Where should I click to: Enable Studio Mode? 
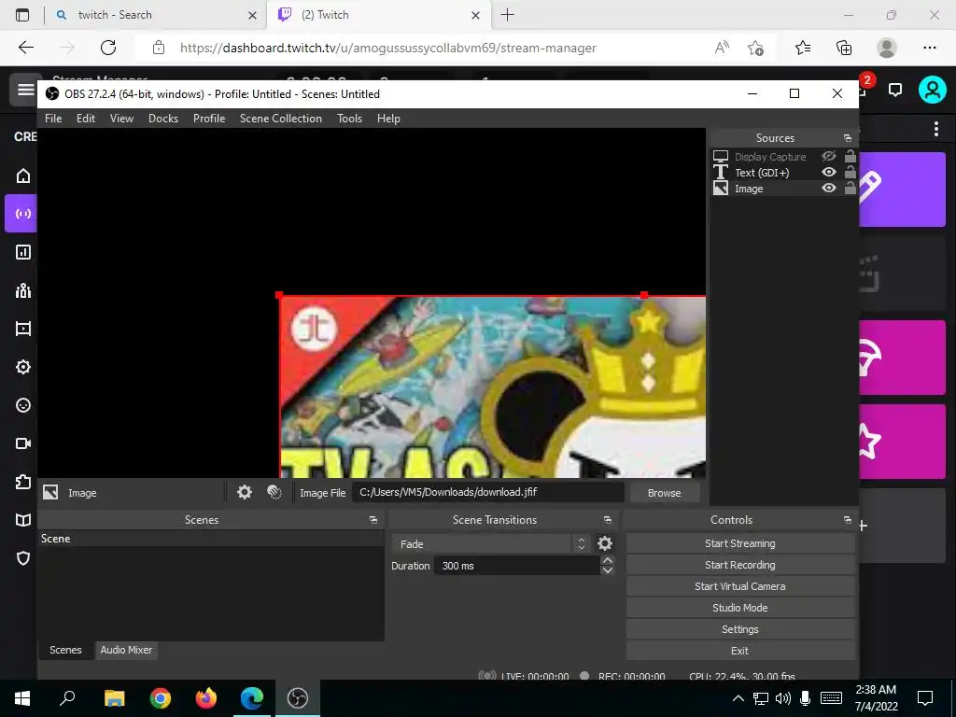click(740, 607)
